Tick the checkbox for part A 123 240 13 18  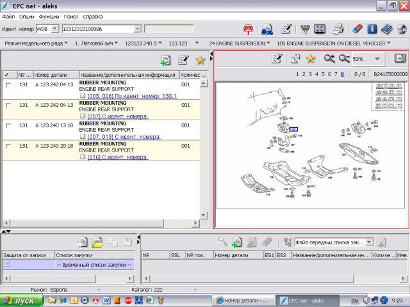[8, 125]
